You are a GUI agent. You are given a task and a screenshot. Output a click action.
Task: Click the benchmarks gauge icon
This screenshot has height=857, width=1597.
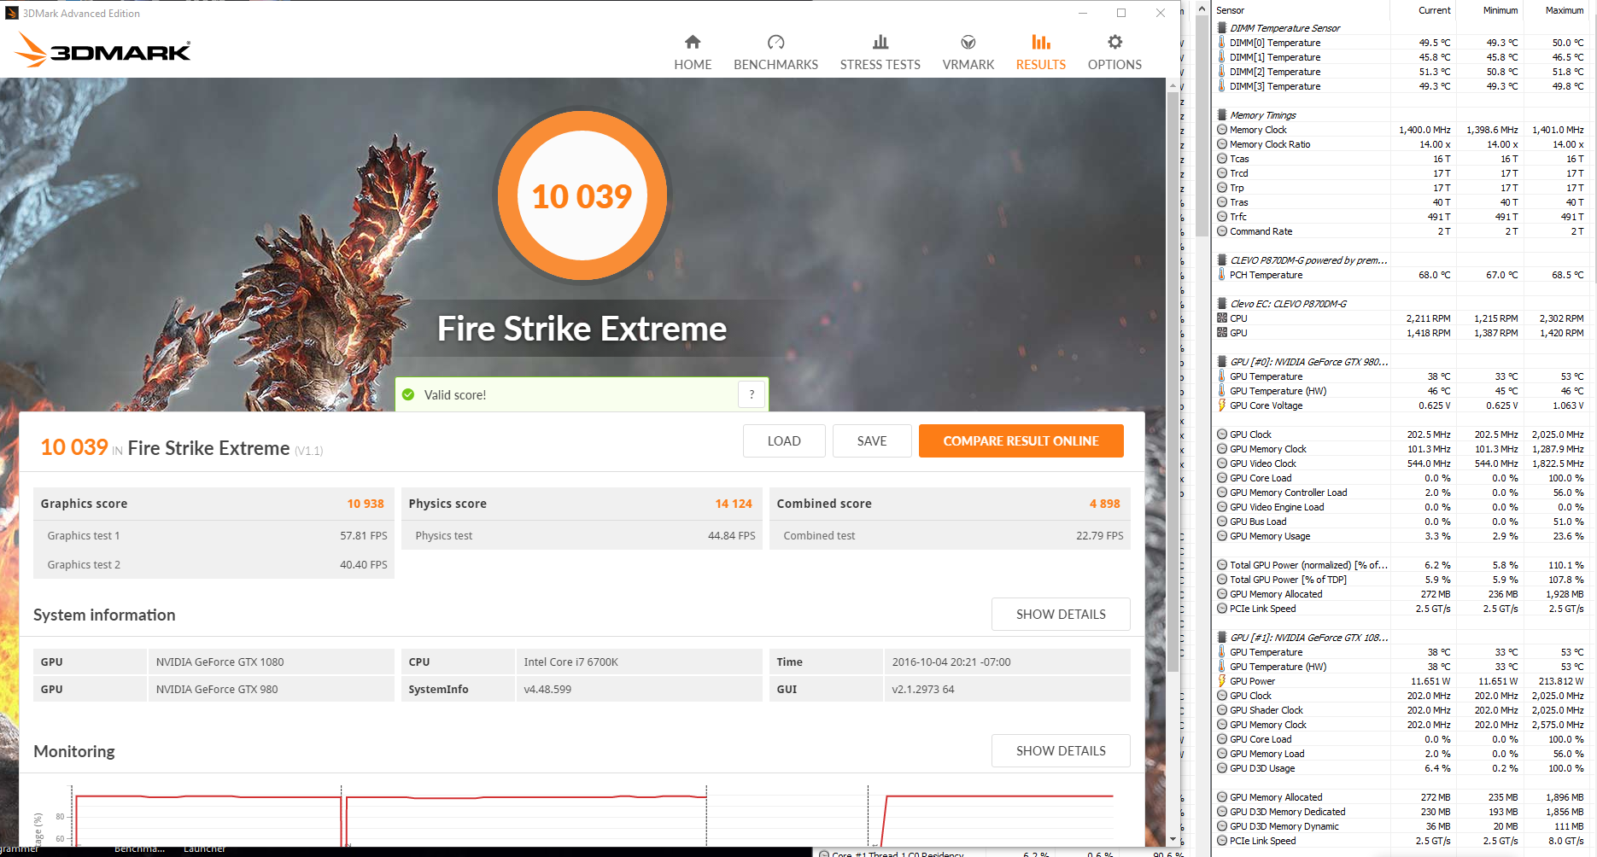click(x=775, y=42)
